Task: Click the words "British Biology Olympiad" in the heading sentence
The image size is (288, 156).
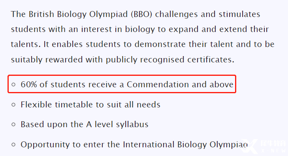Action: [x=78, y=14]
